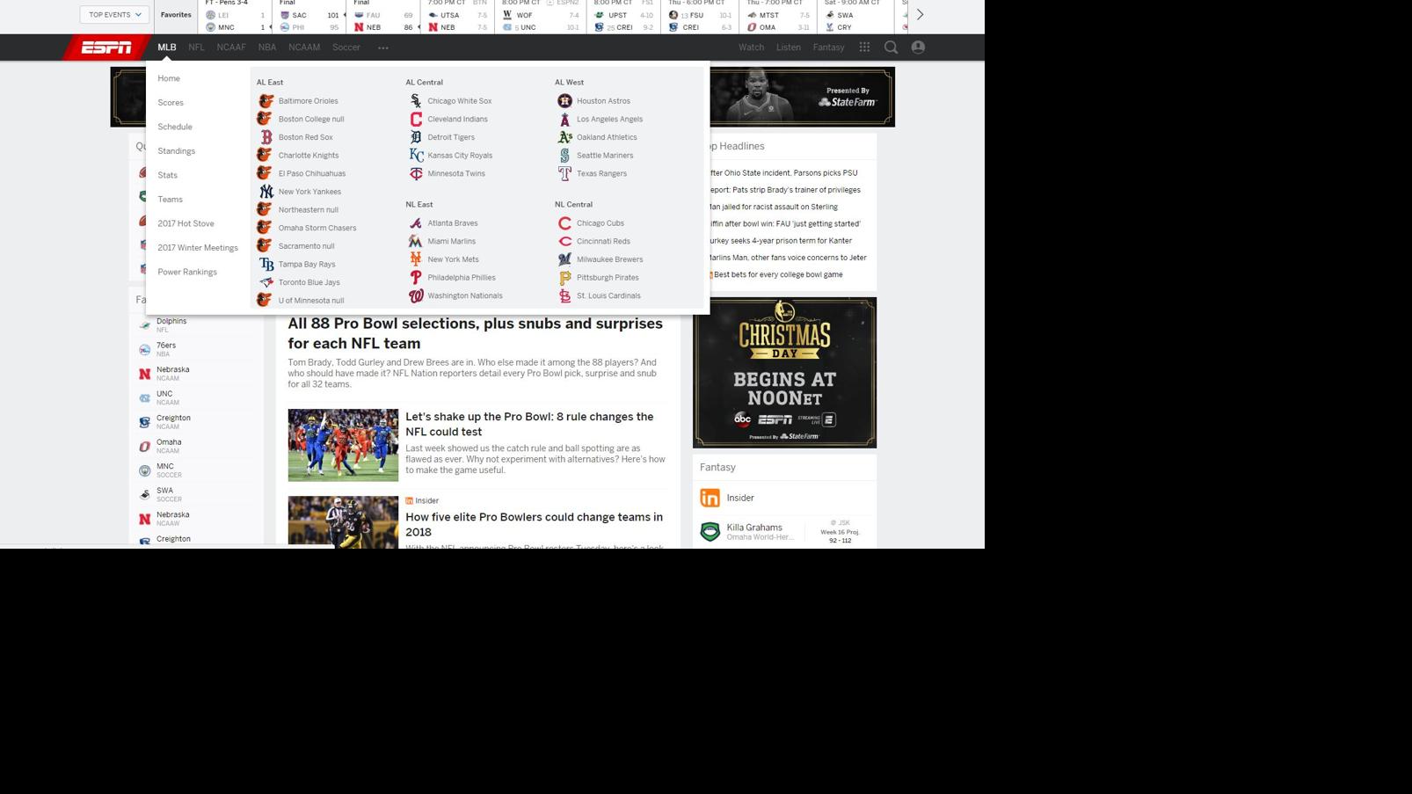Advance scoreboard with right arrow

[920, 15]
